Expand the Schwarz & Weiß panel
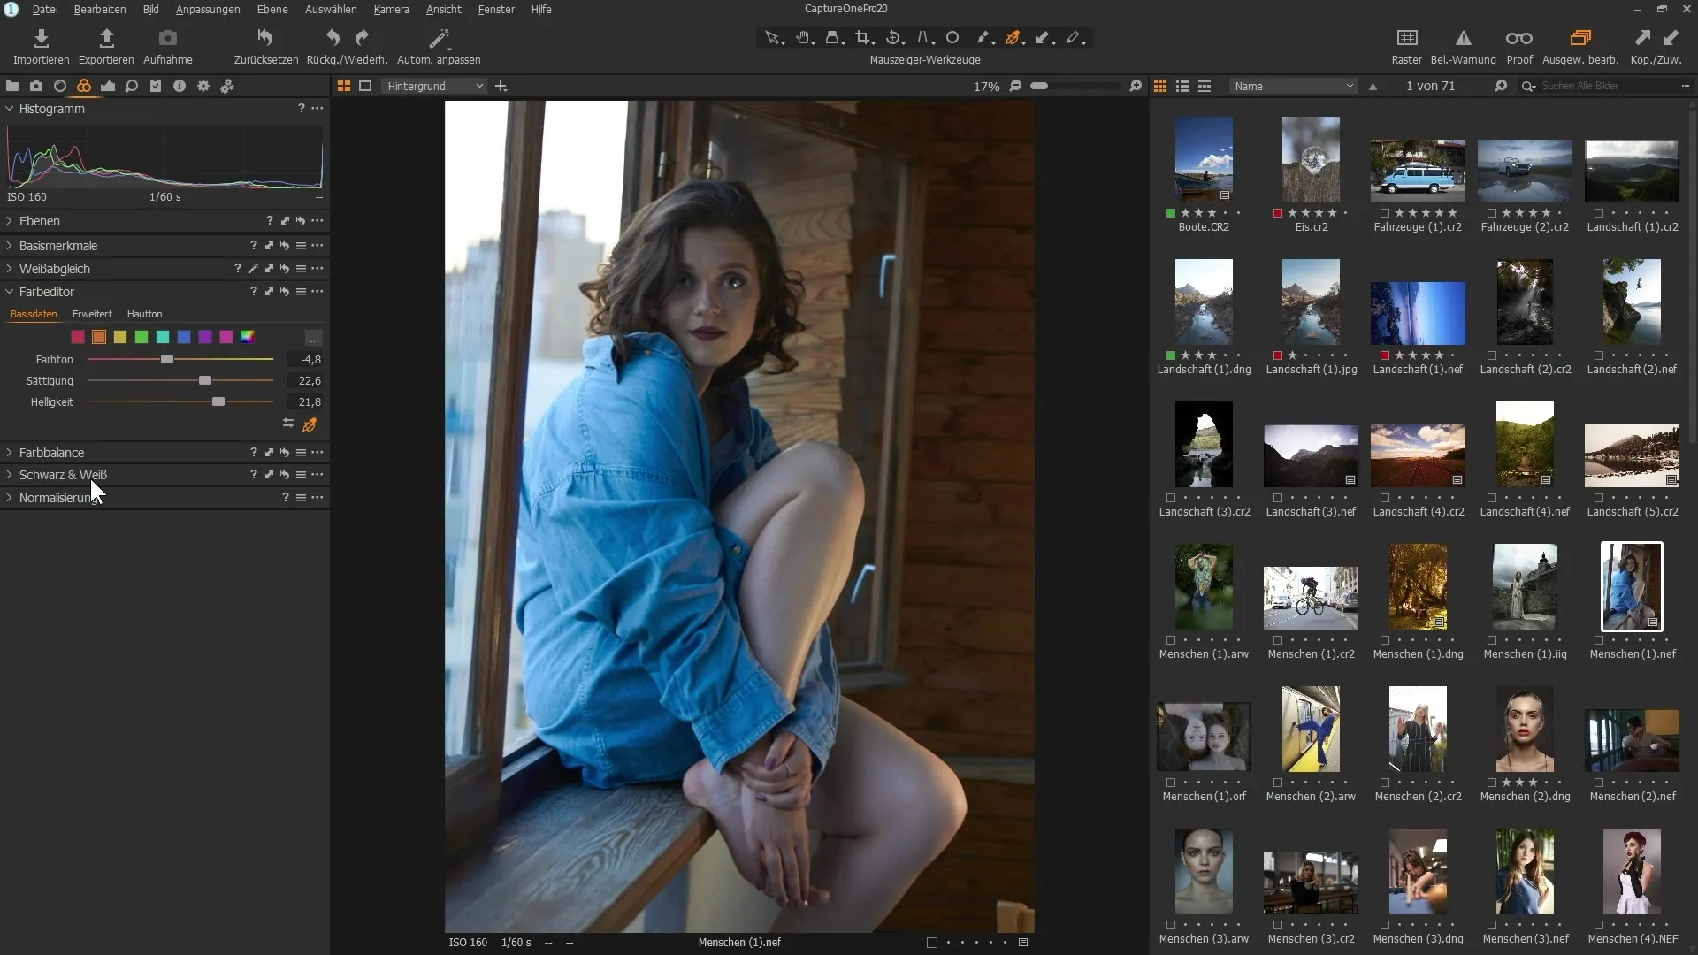This screenshot has height=955, width=1698. 10,475
